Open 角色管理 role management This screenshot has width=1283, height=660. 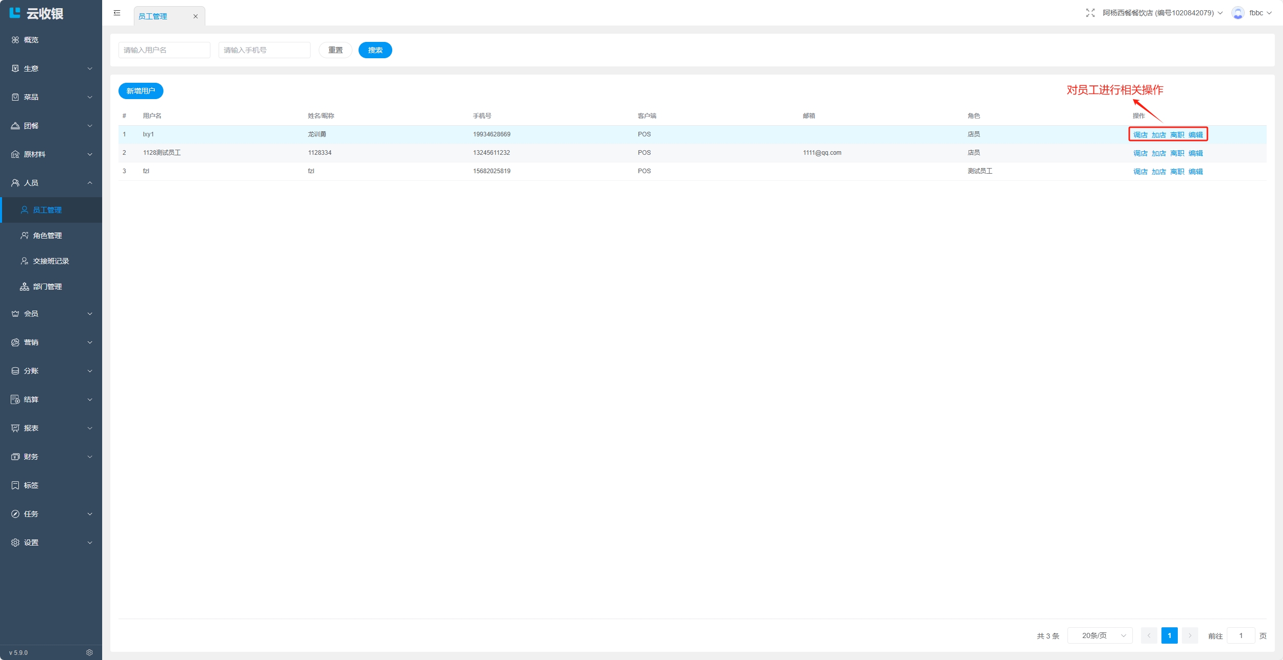[x=47, y=235]
